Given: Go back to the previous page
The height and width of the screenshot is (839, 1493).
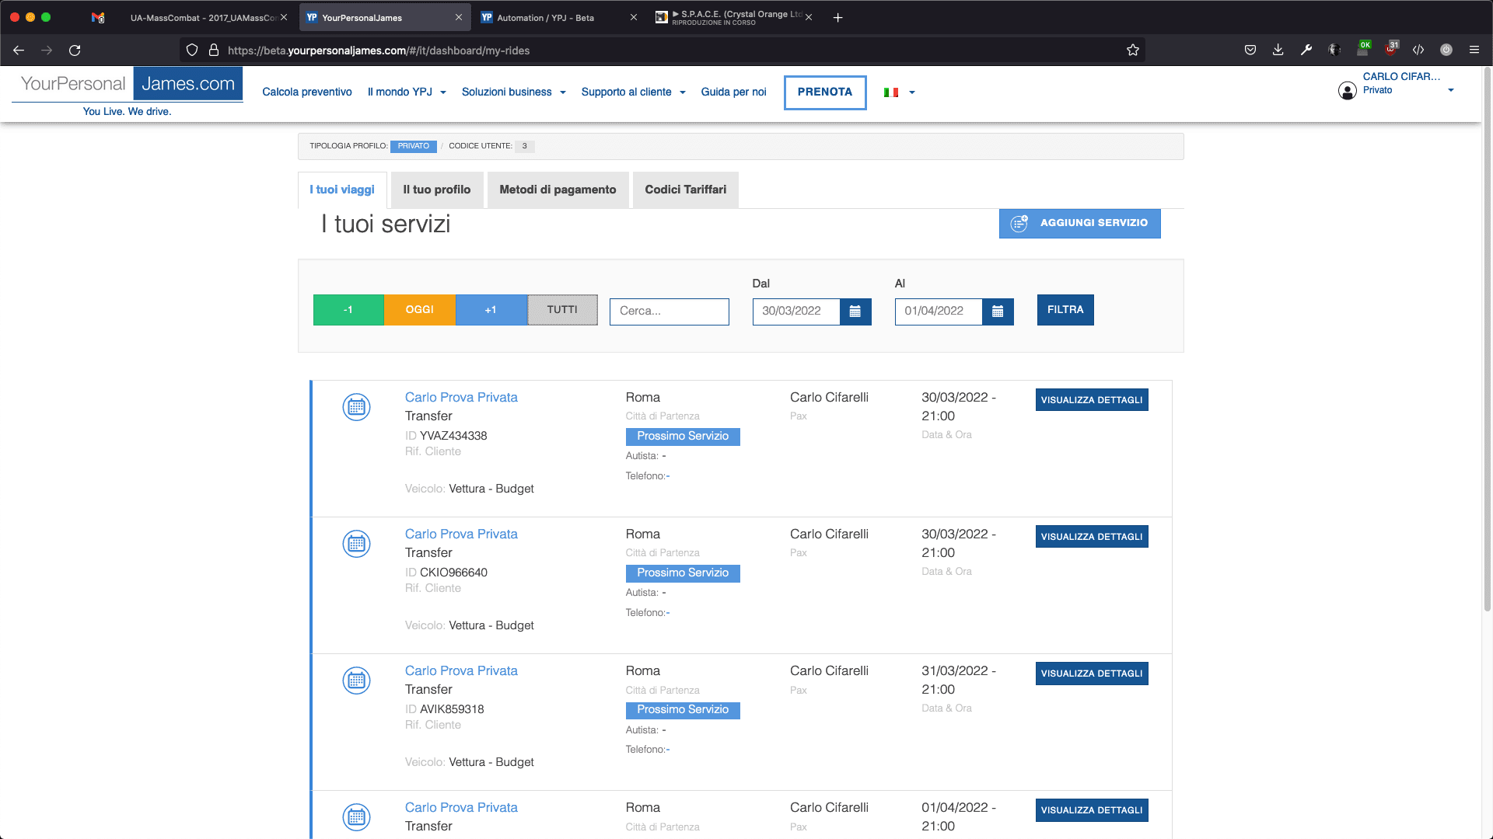Looking at the screenshot, I should click(x=19, y=50).
